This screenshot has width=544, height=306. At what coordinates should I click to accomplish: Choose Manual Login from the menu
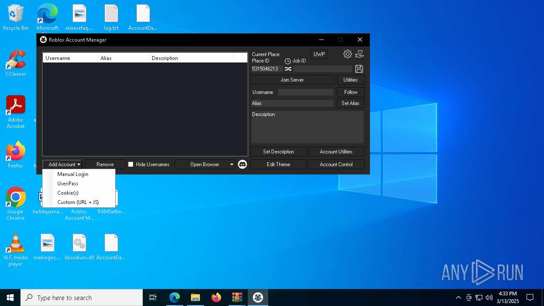click(x=79, y=174)
